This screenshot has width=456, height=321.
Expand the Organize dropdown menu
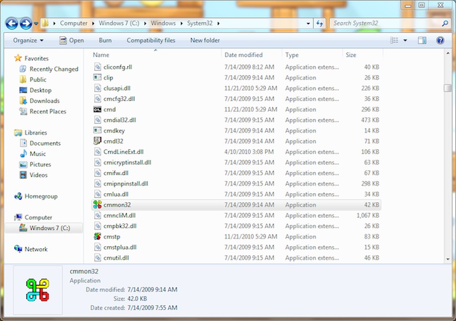coord(28,41)
